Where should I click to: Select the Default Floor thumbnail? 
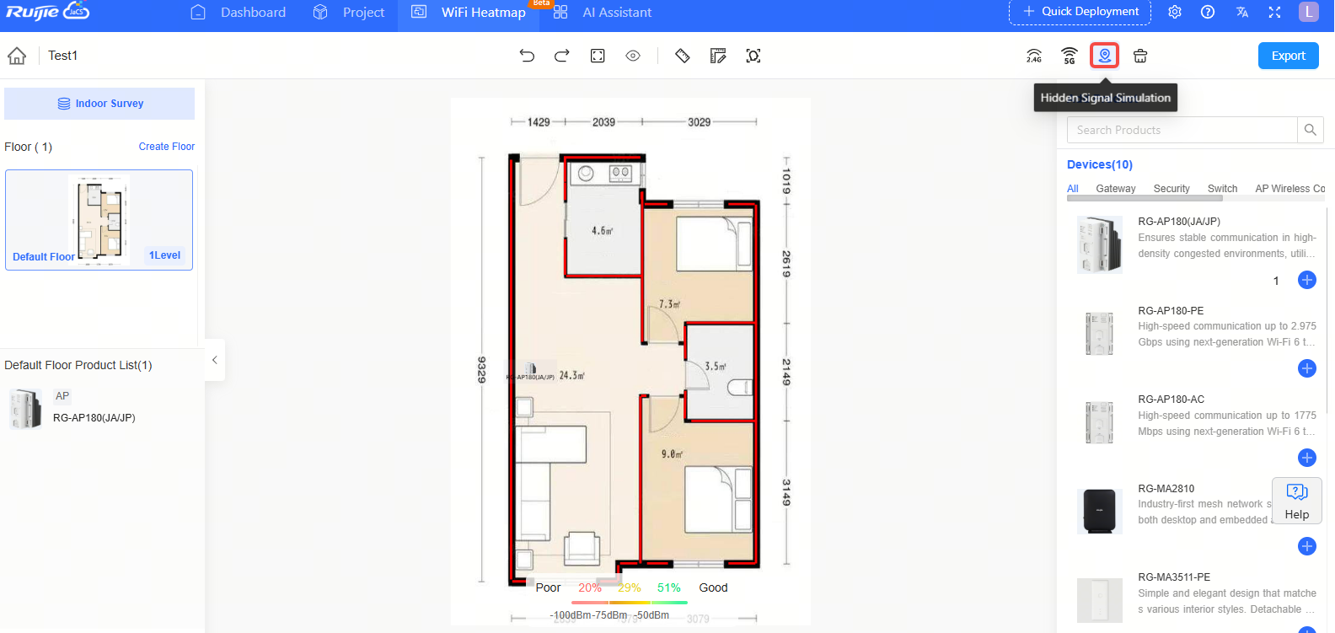[99, 220]
